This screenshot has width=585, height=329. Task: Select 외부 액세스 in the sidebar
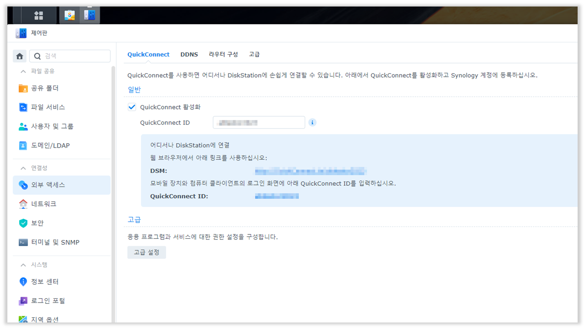62,185
